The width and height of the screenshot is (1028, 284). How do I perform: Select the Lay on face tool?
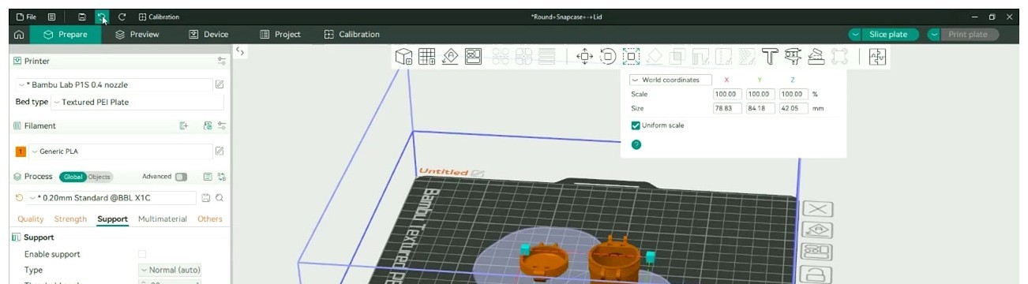[x=654, y=56]
